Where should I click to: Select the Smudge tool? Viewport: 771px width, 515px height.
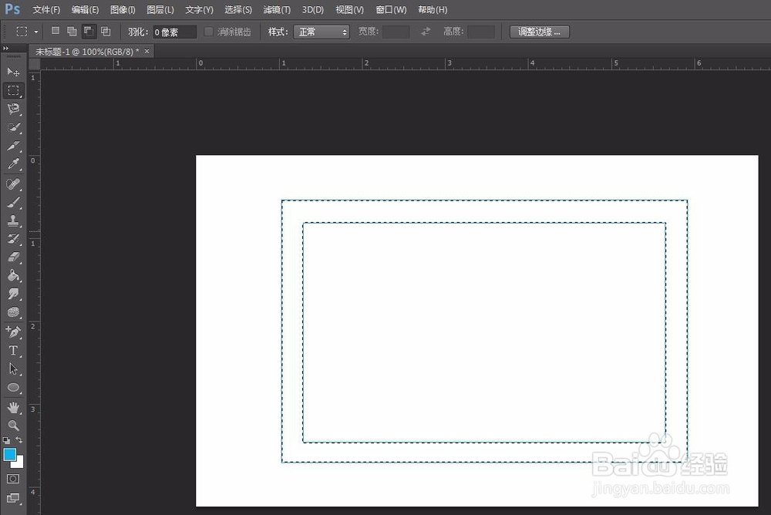tap(13, 295)
